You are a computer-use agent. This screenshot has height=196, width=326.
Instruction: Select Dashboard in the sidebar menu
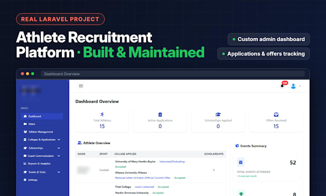click(42, 116)
